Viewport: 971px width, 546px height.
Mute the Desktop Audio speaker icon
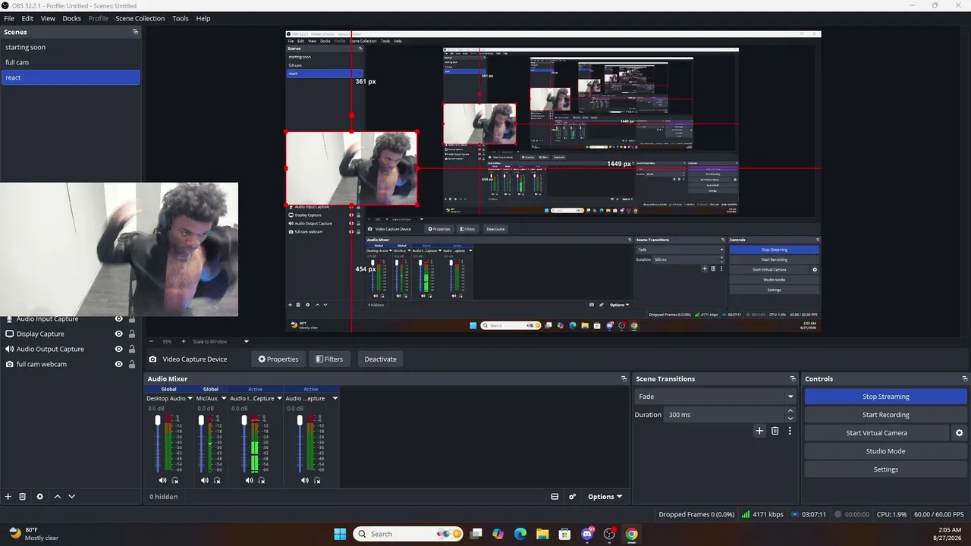click(x=162, y=480)
